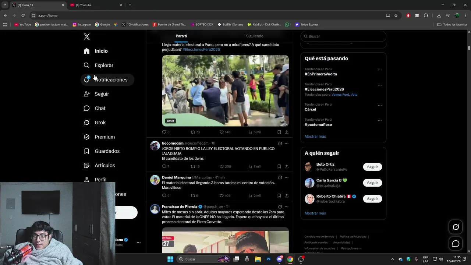Open Grok in the sidebar
The height and width of the screenshot is (265, 471).
pos(95,123)
